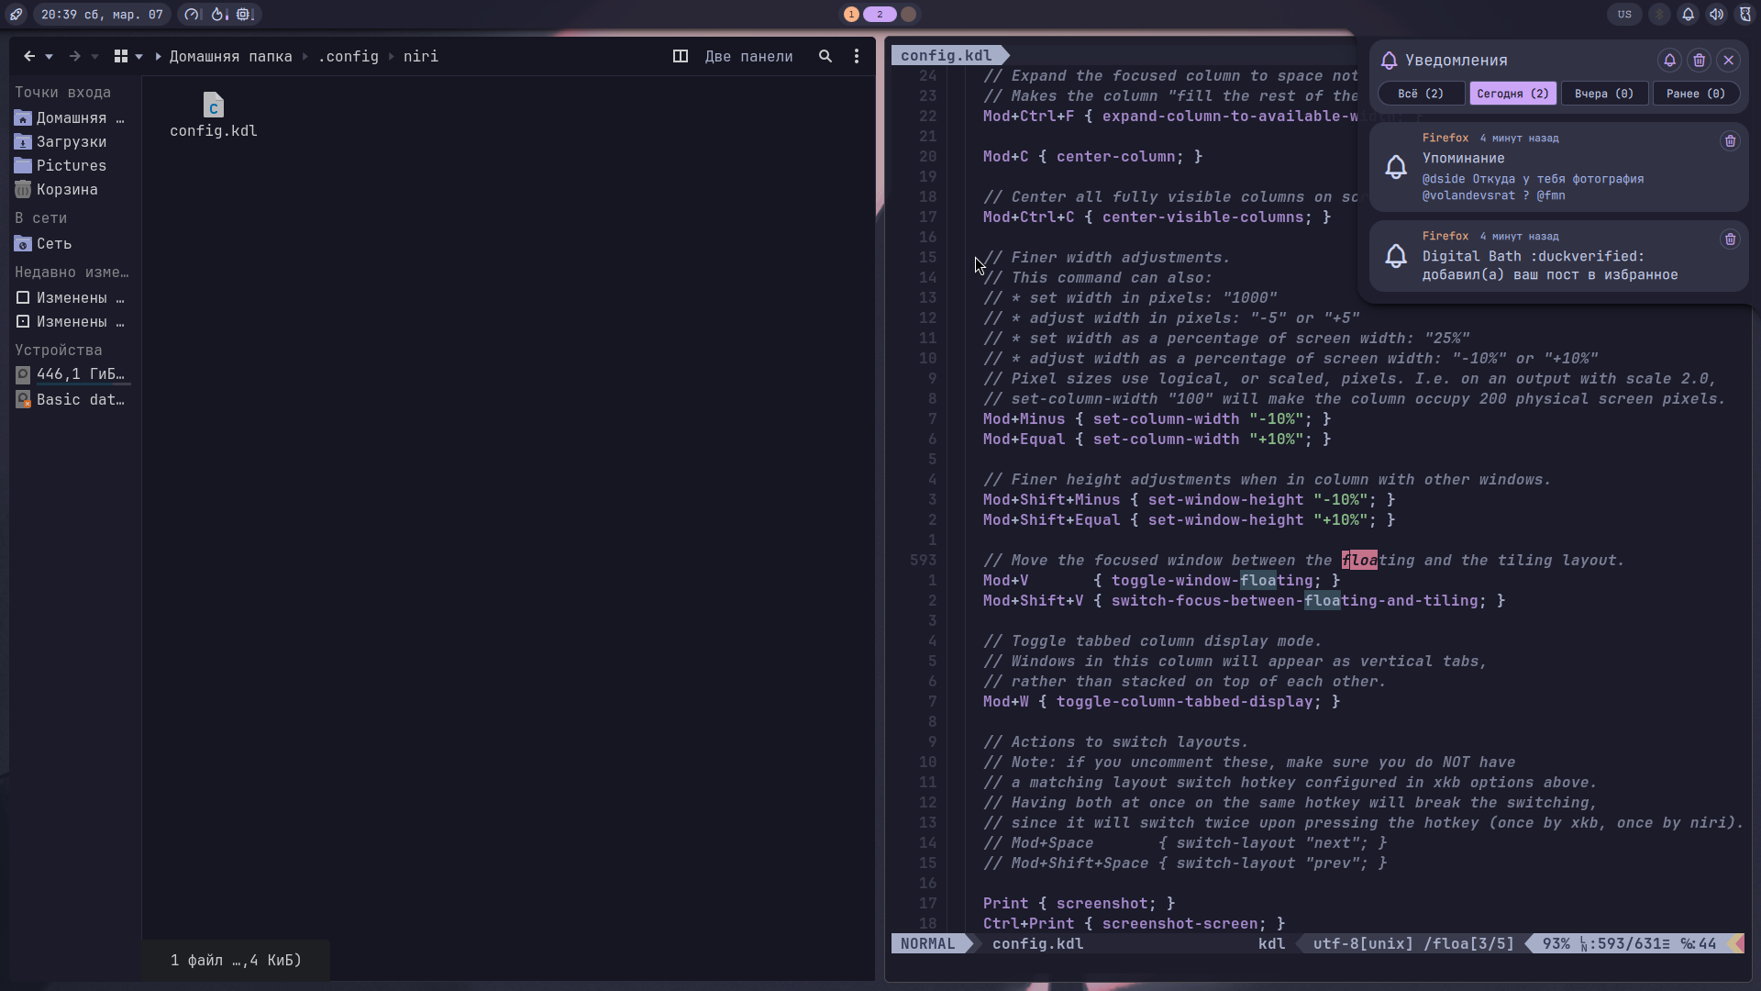
Task: Open the file manager search
Action: (x=825, y=56)
